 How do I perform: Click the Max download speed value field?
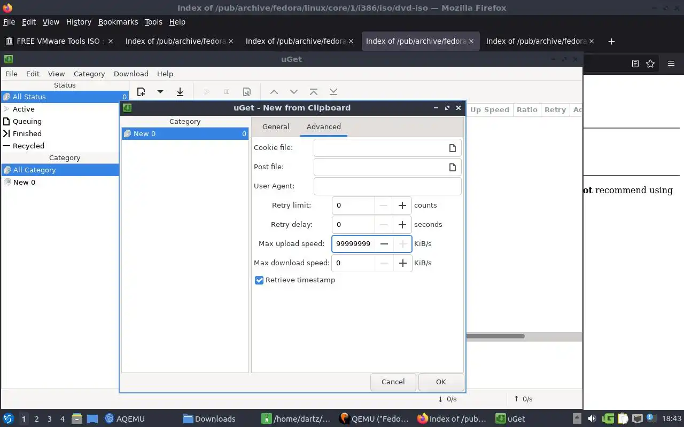[353, 263]
